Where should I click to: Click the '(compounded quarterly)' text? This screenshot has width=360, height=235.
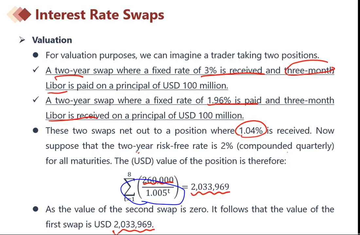pos(285,146)
